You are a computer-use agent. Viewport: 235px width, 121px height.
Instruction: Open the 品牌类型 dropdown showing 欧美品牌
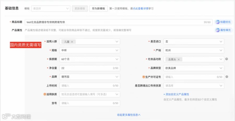coord(194,68)
